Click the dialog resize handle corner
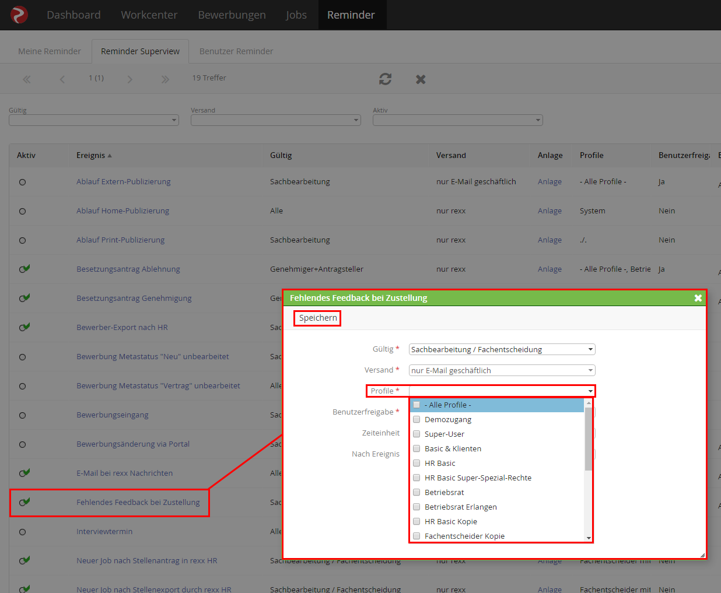This screenshot has height=593, width=721. click(x=702, y=555)
